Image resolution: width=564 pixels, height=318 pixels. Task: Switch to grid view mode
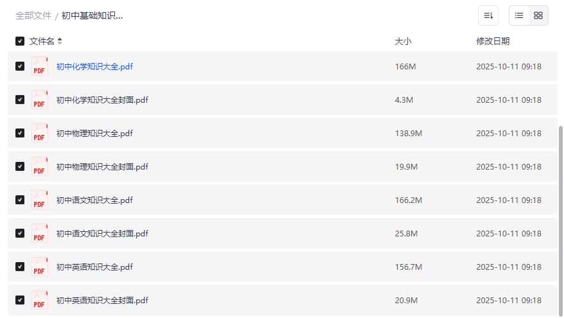[x=538, y=15]
